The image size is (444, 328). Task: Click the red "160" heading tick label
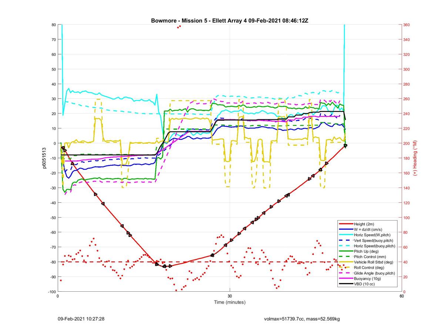(x=407, y=173)
